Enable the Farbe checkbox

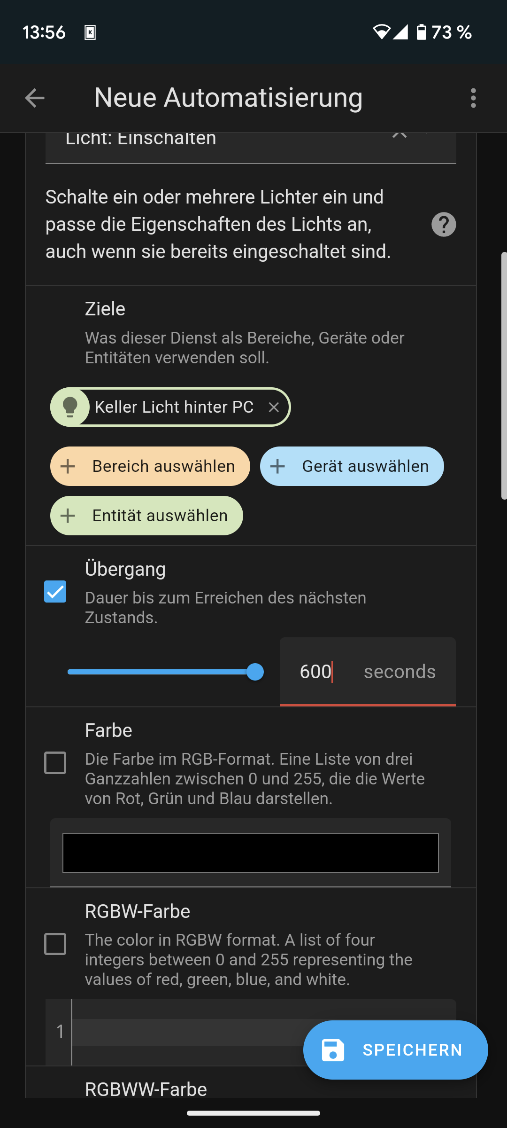[55, 762]
